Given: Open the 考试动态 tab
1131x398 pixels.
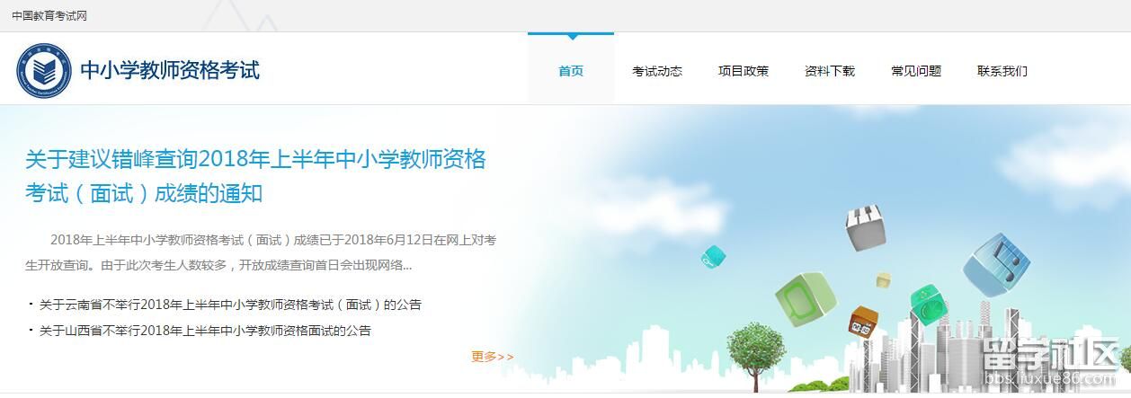Looking at the screenshot, I should click(x=657, y=71).
